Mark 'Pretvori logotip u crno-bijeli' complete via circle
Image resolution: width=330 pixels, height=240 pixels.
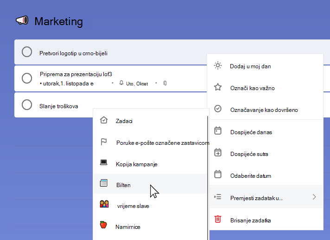tap(27, 52)
